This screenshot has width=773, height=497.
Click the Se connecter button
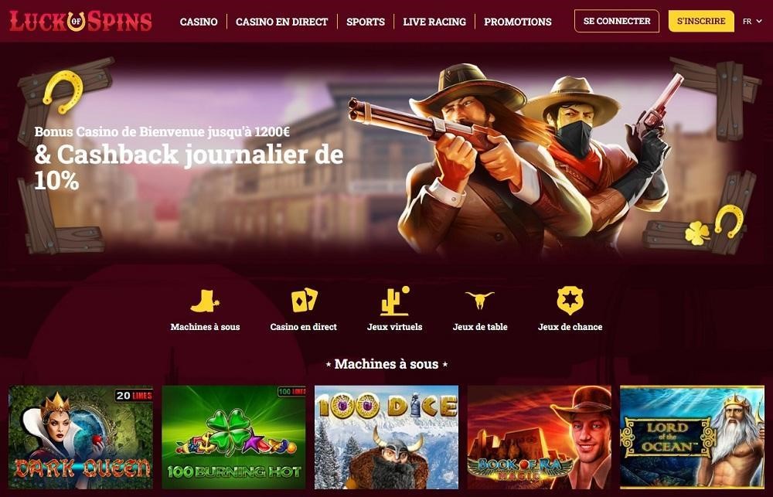(617, 21)
